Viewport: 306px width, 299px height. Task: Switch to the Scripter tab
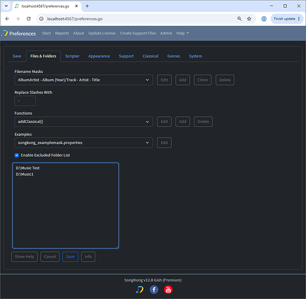[72, 56]
